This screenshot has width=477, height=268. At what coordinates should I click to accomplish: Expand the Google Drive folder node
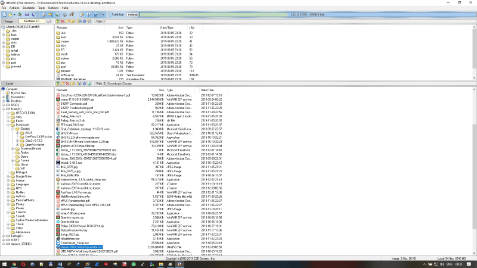click(x=8, y=176)
